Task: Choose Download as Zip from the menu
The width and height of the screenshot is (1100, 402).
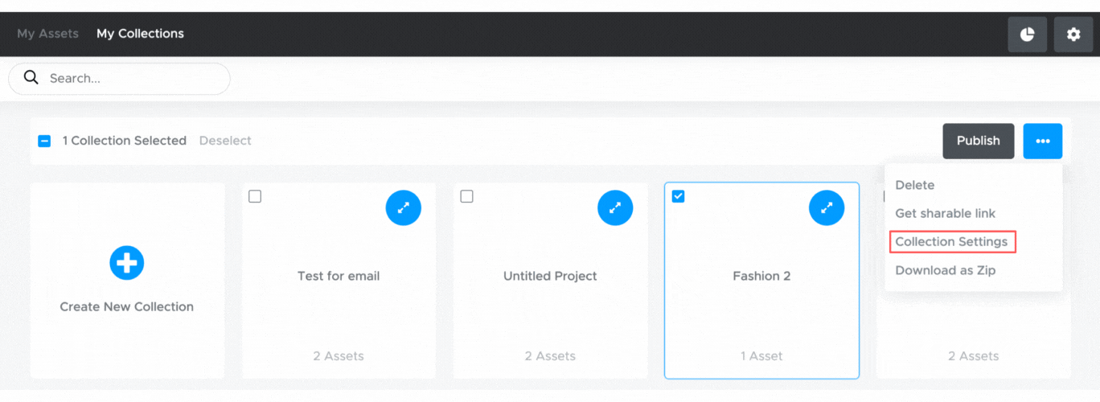Action: pyautogui.click(x=946, y=270)
